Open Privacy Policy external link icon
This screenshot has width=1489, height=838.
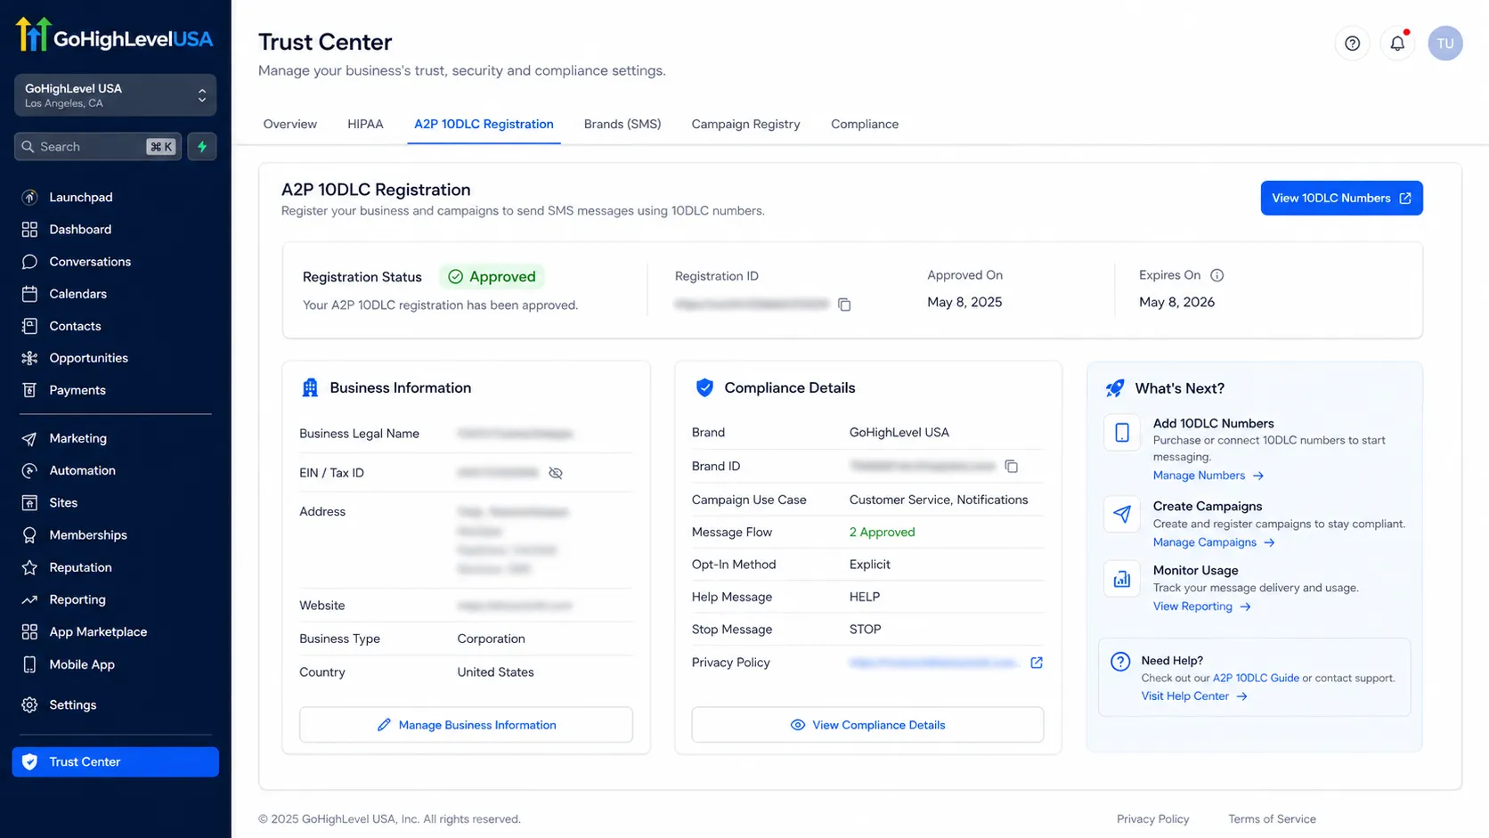pos(1037,663)
